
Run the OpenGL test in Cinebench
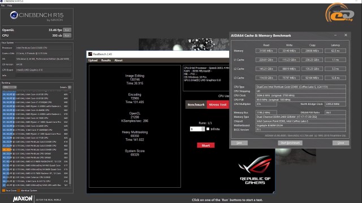(67, 30)
